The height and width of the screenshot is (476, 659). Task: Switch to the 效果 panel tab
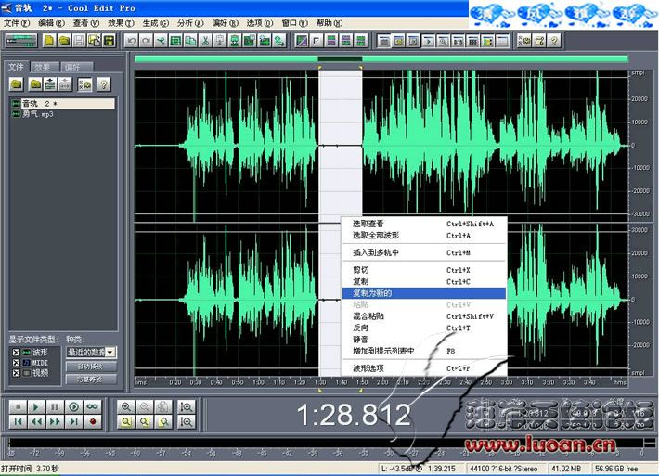(x=45, y=67)
